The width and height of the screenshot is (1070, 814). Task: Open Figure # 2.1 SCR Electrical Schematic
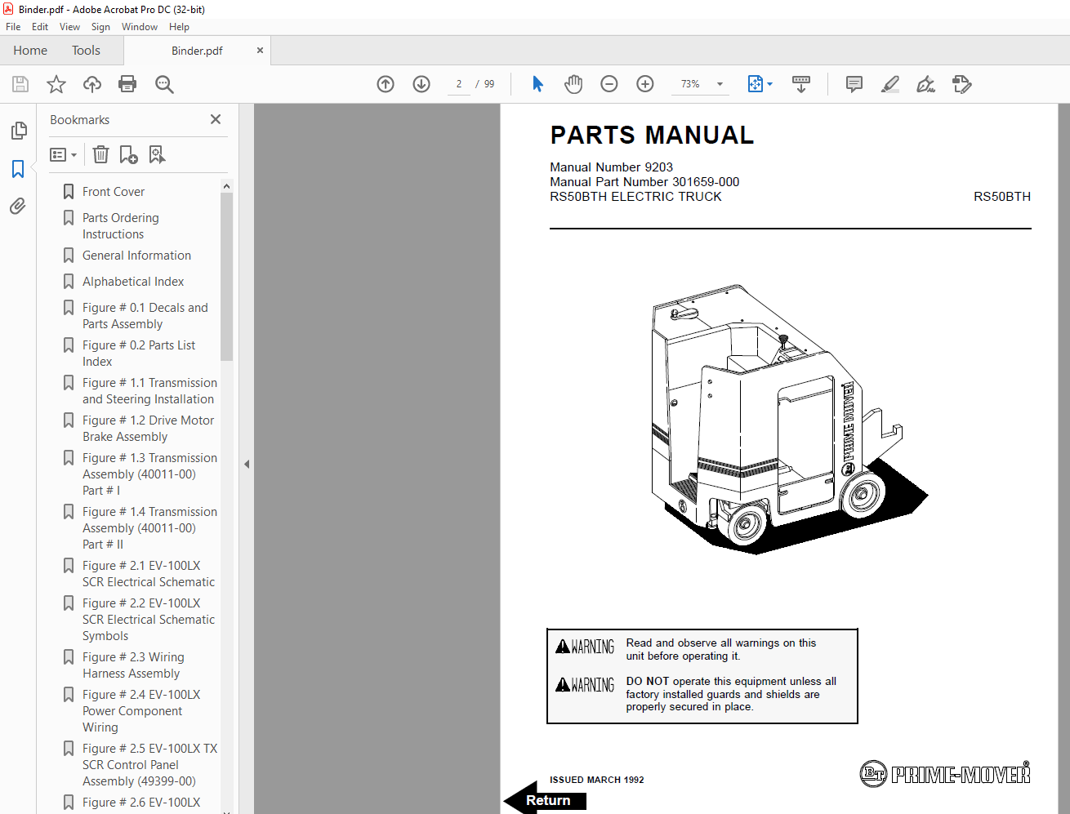[x=148, y=574]
